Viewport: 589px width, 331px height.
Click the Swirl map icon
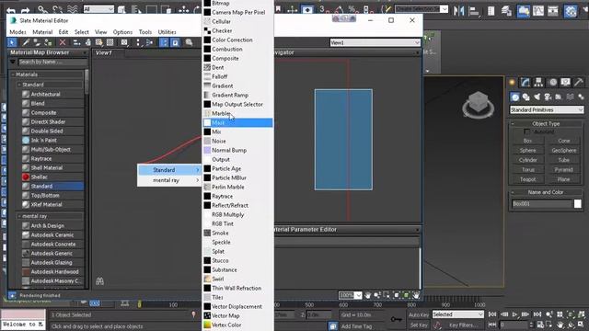pyautogui.click(x=207, y=279)
